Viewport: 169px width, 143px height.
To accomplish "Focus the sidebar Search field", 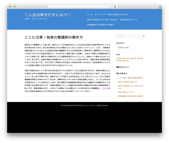I will 130,36.
